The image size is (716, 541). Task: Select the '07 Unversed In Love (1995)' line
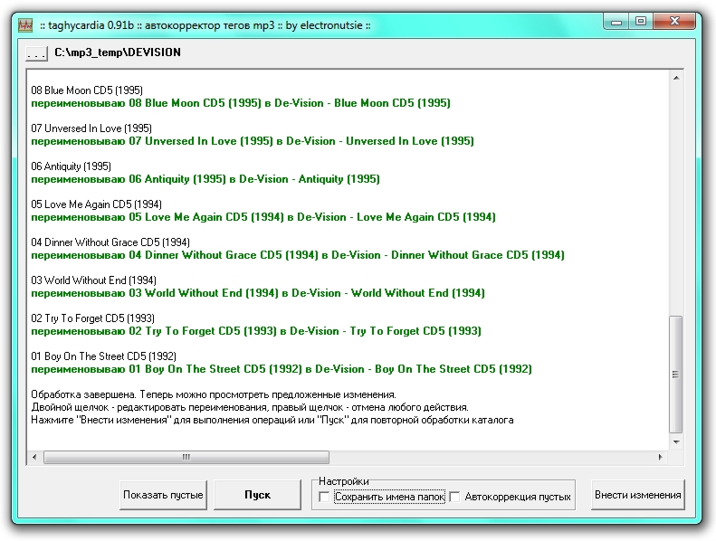coord(91,128)
